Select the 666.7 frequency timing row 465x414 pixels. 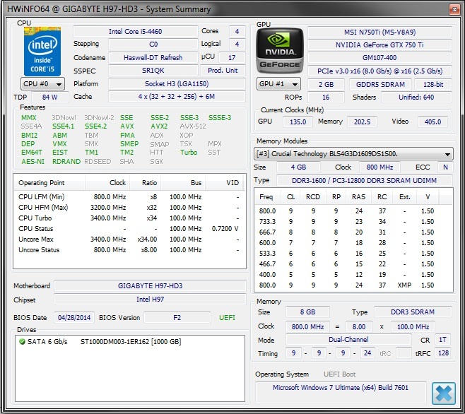pyautogui.click(x=353, y=232)
